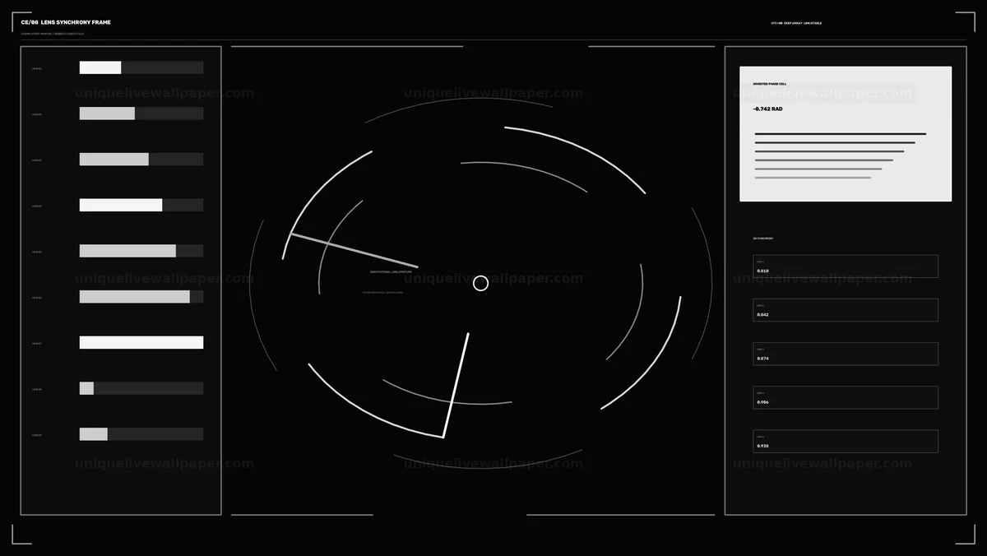Click the Deep Array status text at the top right
Image resolution: width=987 pixels, height=556 pixels.
796,23
